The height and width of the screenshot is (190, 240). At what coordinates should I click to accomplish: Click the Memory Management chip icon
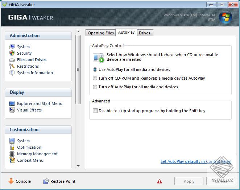coord(12,154)
